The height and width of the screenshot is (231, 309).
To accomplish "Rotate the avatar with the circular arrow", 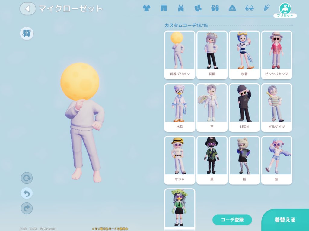I will tap(27, 178).
